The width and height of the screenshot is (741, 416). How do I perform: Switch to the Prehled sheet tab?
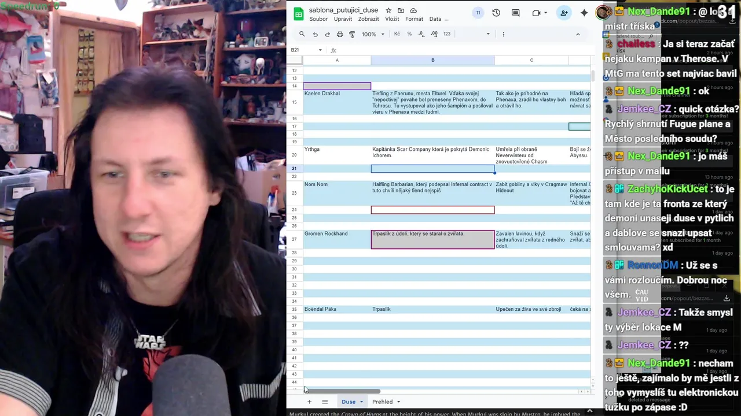coord(382,402)
